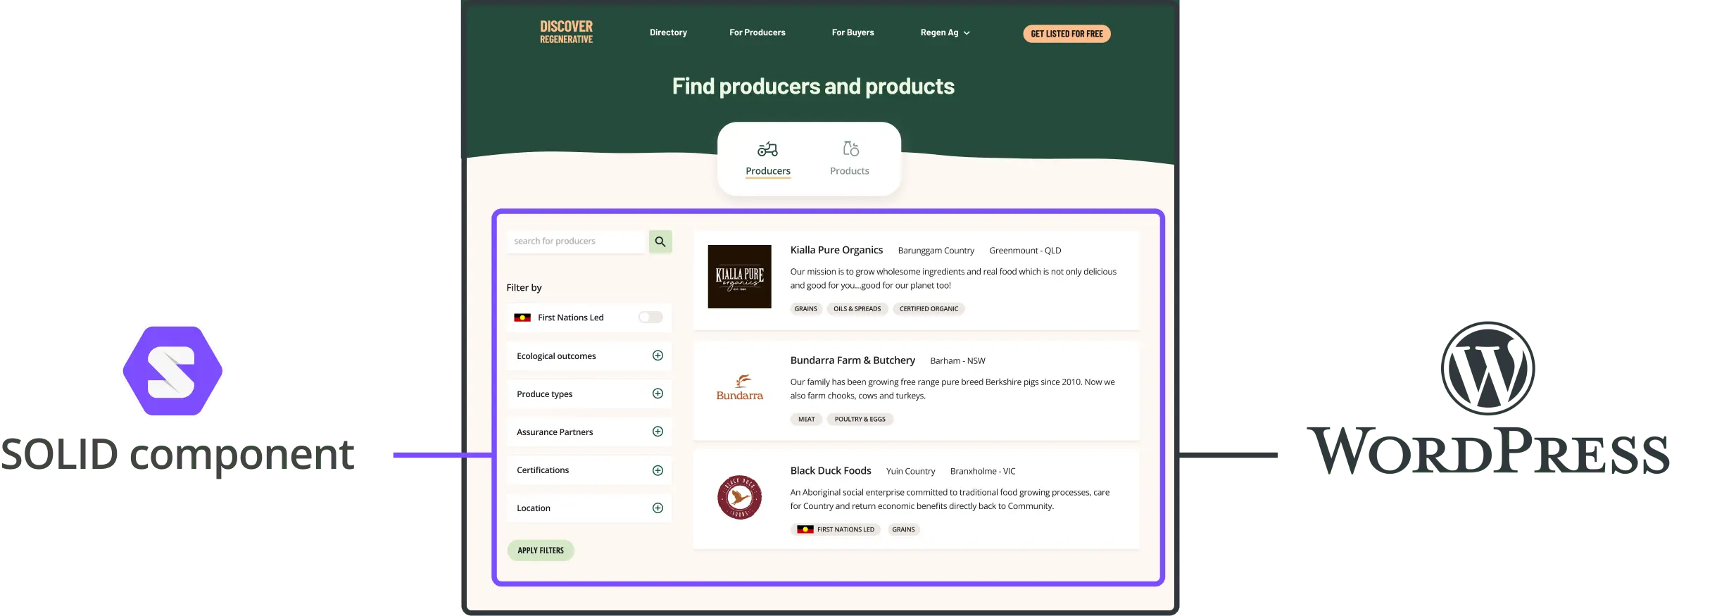Image resolution: width=1717 pixels, height=616 pixels.
Task: Click the Oils & Spreads tag
Action: (857, 309)
